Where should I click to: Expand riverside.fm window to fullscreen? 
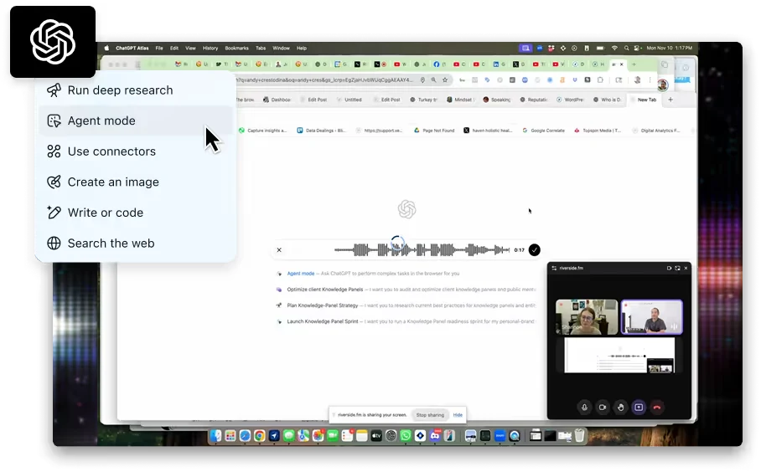677,268
